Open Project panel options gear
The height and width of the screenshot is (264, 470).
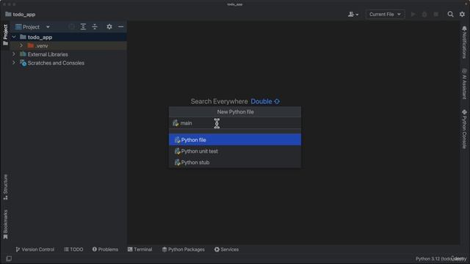click(109, 26)
